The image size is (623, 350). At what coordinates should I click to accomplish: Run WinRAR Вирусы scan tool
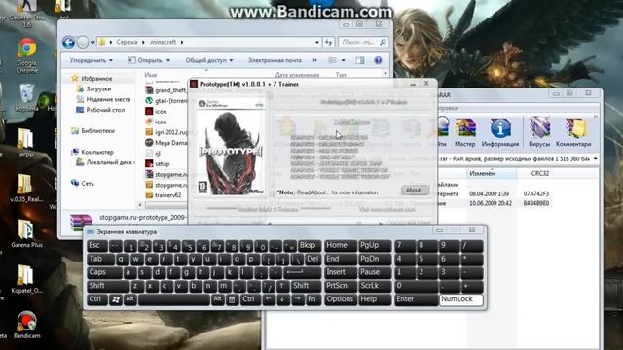click(x=538, y=132)
